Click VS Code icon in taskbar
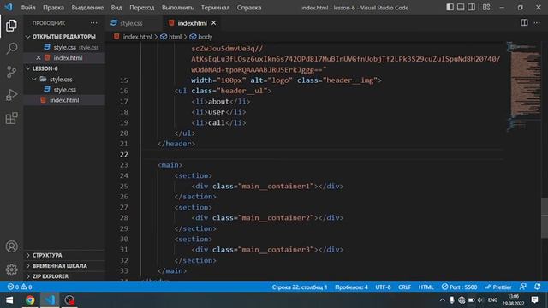Image resolution: width=548 pixels, height=308 pixels. [x=50, y=300]
